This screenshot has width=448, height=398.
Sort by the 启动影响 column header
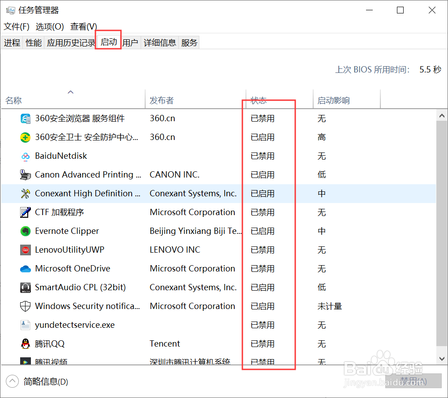[x=347, y=100]
